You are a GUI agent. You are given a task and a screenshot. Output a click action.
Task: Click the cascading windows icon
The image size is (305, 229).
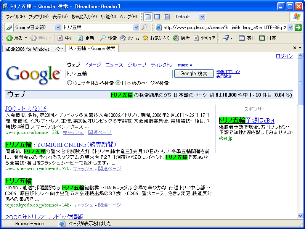pyautogui.click(x=225, y=38)
